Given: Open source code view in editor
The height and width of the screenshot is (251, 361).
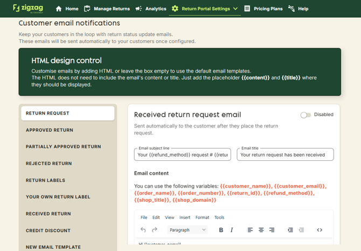Looking at the screenshot, I should pyautogui.click(x=320, y=230).
